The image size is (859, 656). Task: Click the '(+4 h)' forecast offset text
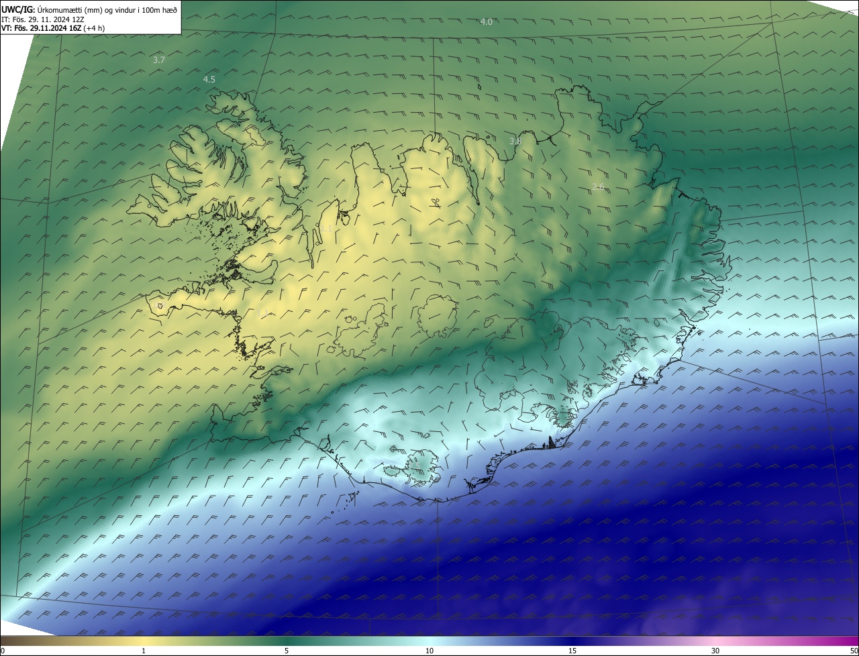[x=95, y=28]
